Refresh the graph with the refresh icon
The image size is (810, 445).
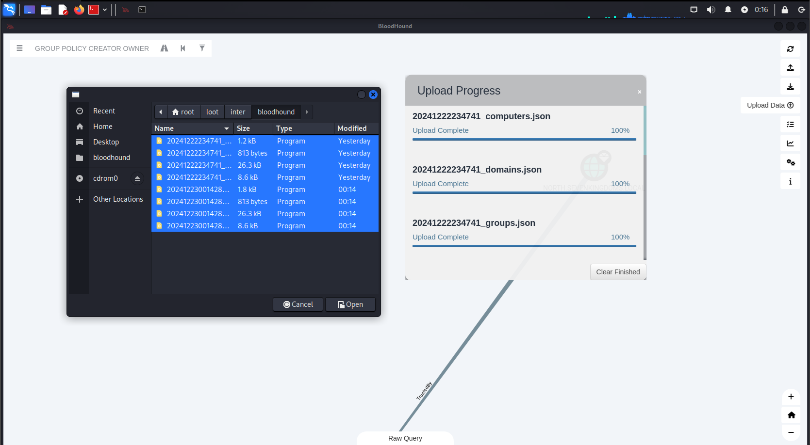tap(790, 48)
